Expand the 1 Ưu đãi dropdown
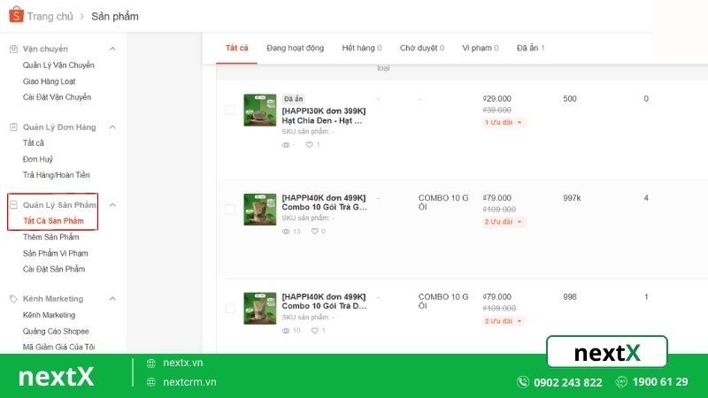Screen dimensions: 708x398 pos(504,122)
